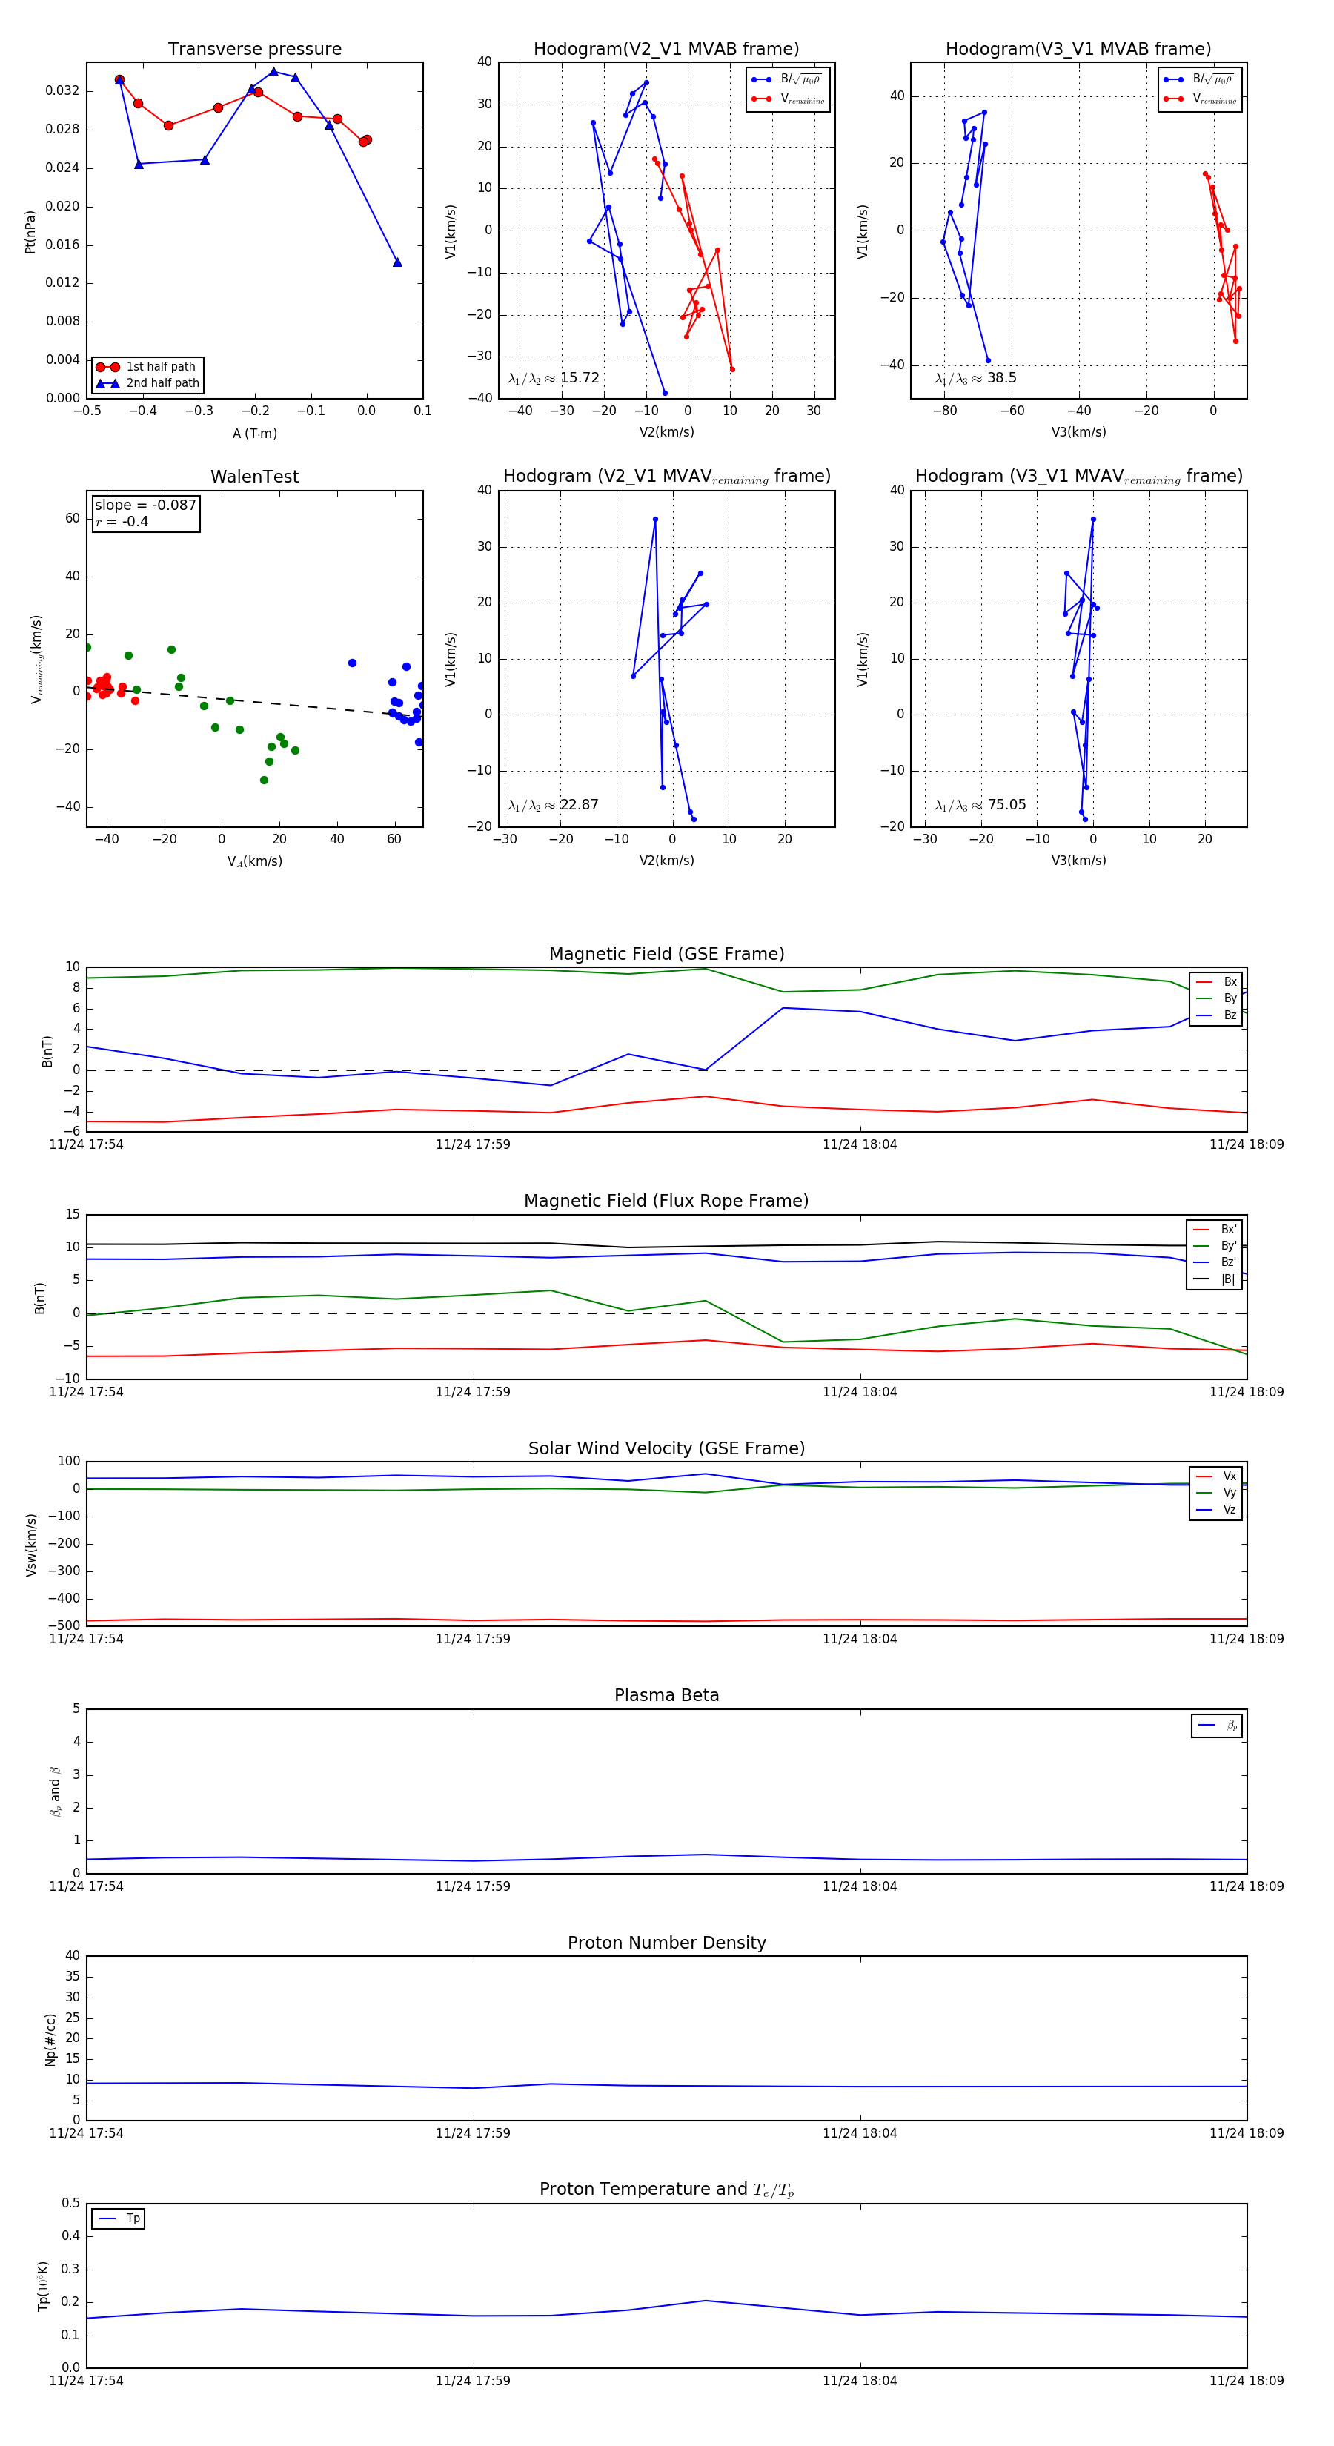Image resolution: width=1334 pixels, height=2446 pixels.
Task: Click the B/sqrt(mu0 rho) legend entry in V2_V1 hodogram
Action: [x=788, y=80]
